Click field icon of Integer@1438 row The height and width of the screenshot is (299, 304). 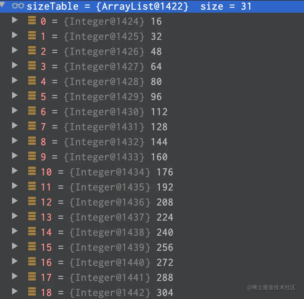32,231
